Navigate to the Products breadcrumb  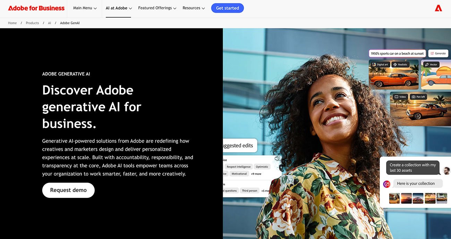(32, 23)
